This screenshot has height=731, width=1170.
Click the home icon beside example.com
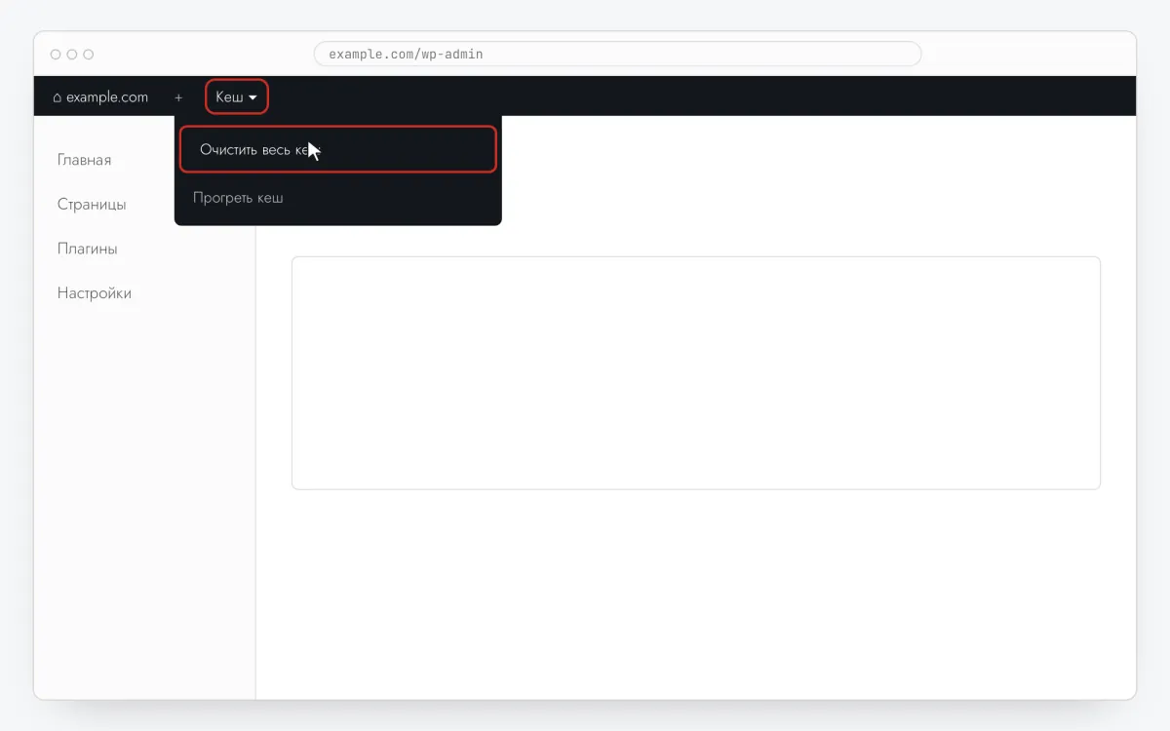pos(57,97)
